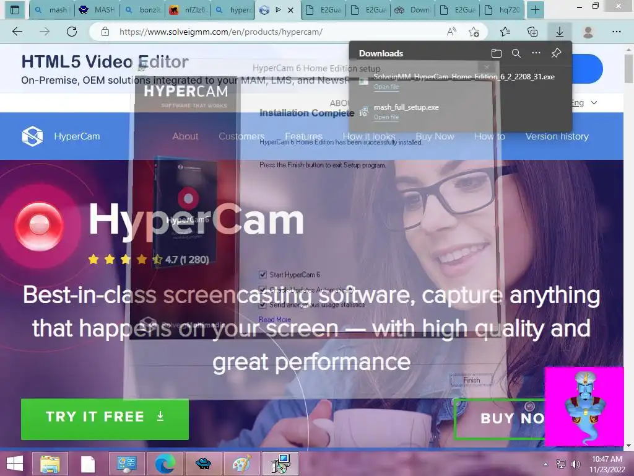Refresh the HyperCam page
The width and height of the screenshot is (634, 476).
coord(72,32)
